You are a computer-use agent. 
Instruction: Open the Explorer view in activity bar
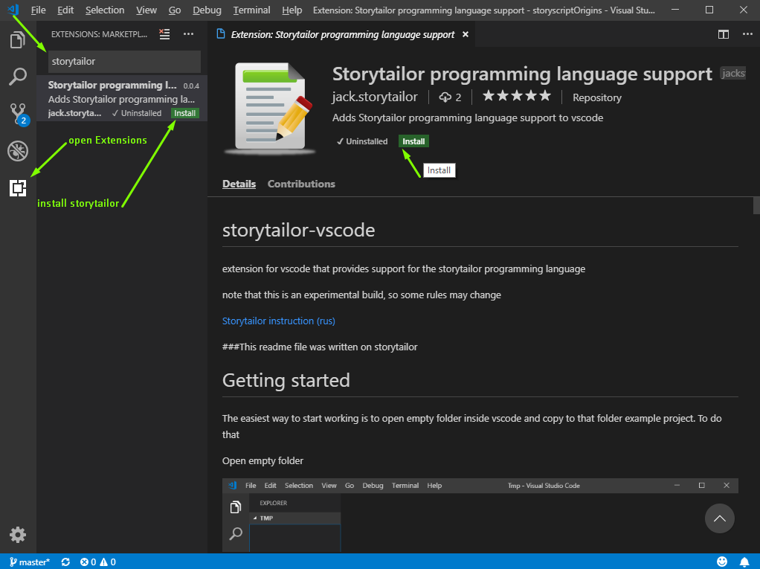coord(17,39)
